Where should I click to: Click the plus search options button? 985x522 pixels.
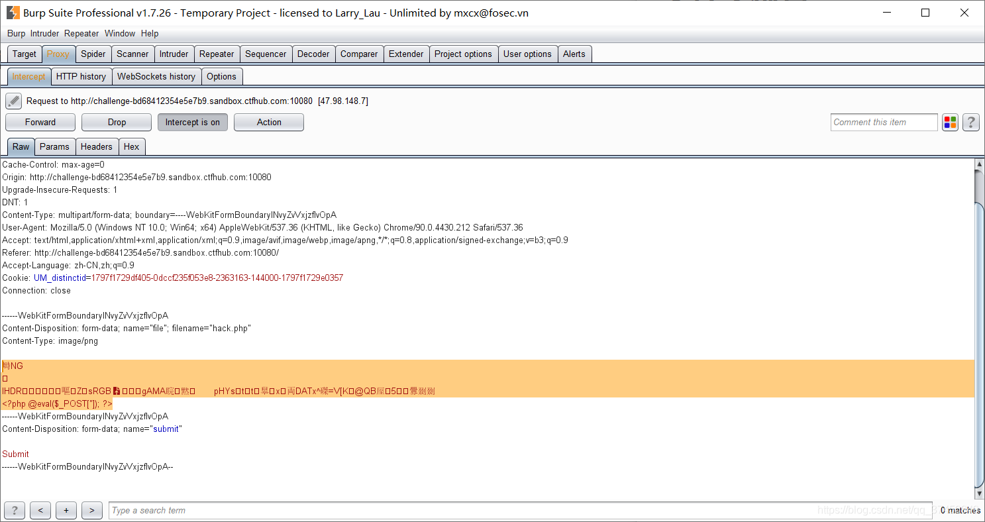tap(66, 510)
